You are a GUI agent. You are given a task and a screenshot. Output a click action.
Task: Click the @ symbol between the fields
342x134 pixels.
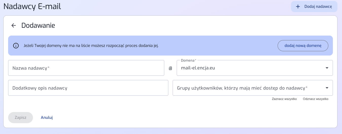tap(170, 68)
